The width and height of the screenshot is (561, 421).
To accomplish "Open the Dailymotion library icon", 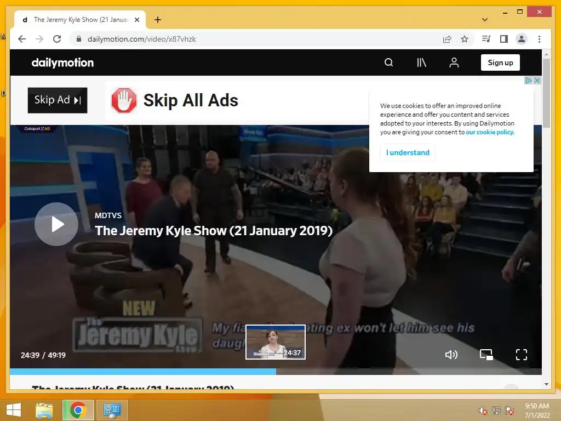I will (421, 62).
